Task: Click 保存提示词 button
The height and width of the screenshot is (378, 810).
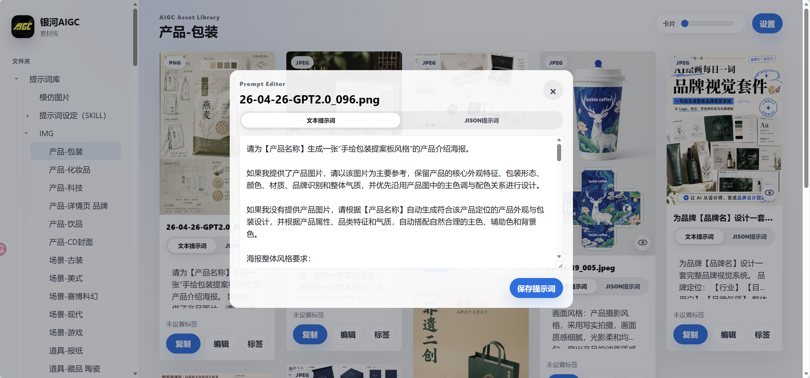Action: 536,288
